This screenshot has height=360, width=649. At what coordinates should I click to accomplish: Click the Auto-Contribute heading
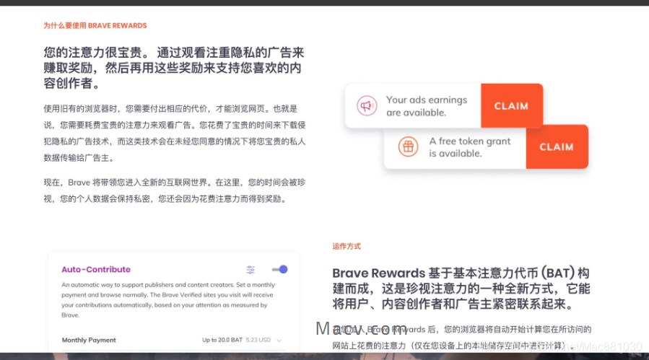[96, 269]
